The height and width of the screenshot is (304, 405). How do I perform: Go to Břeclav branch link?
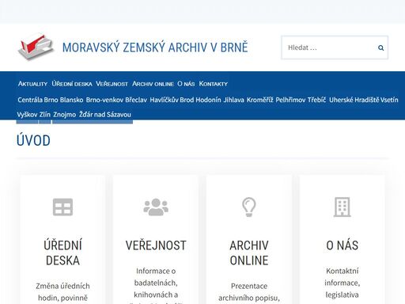(x=136, y=100)
